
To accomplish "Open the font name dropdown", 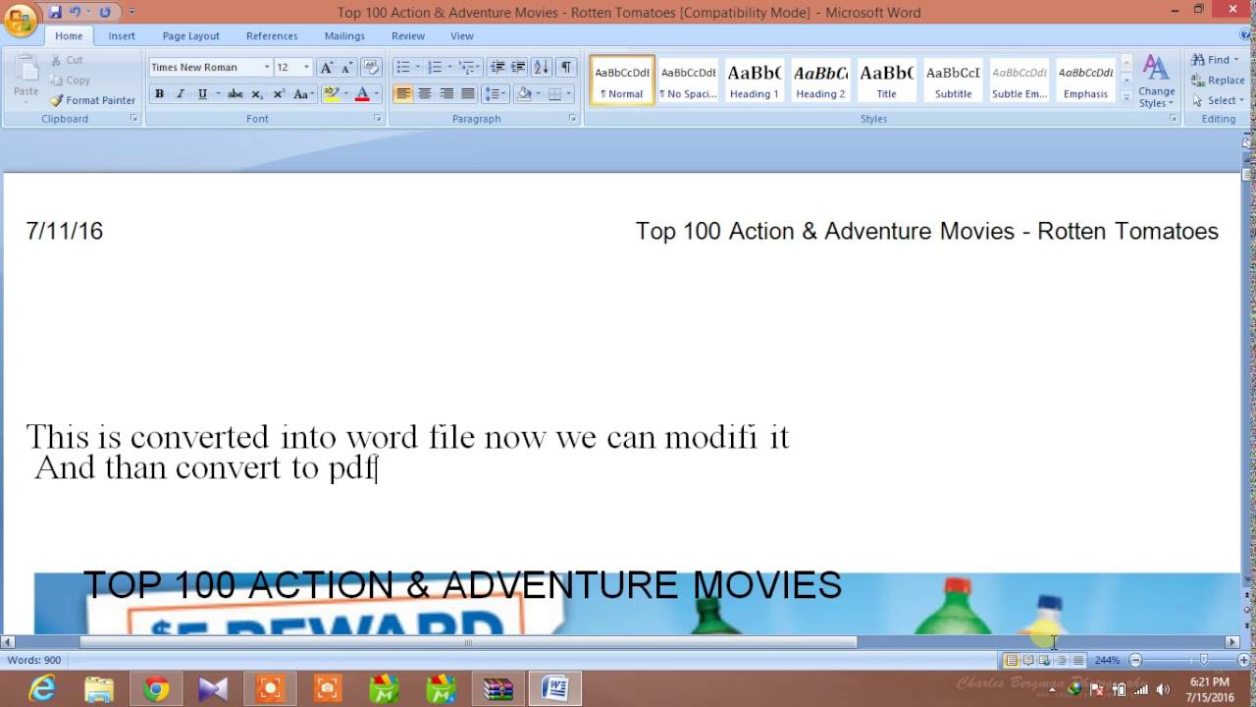I will (x=267, y=67).
